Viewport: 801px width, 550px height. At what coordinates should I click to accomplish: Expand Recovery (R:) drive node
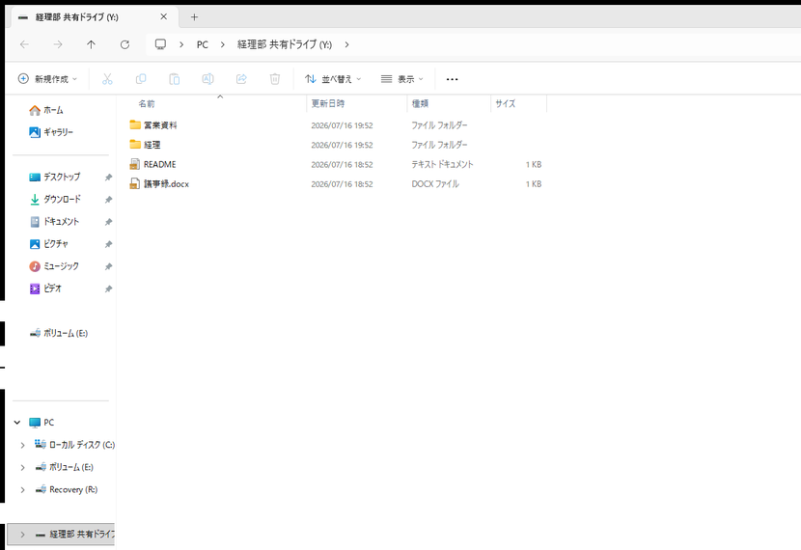[x=22, y=490]
